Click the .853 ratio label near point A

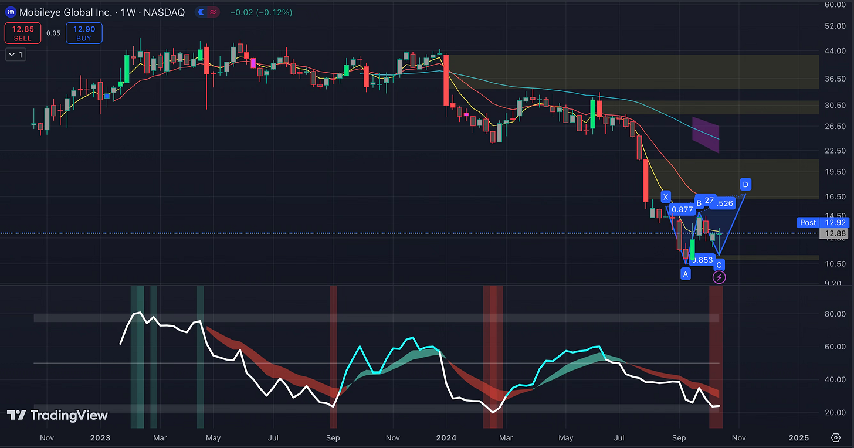pyautogui.click(x=703, y=260)
